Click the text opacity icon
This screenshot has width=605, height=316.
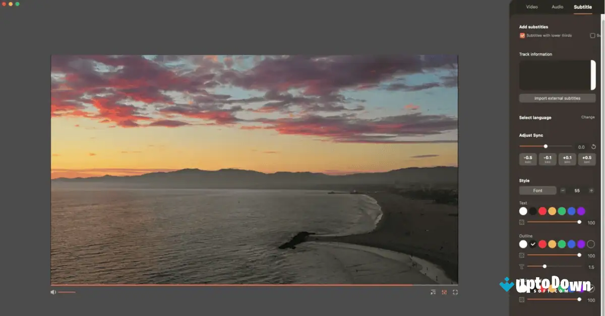tap(522, 222)
